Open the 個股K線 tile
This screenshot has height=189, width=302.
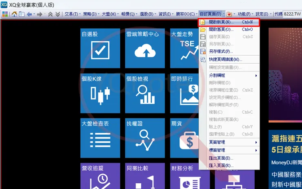[x=100, y=93]
